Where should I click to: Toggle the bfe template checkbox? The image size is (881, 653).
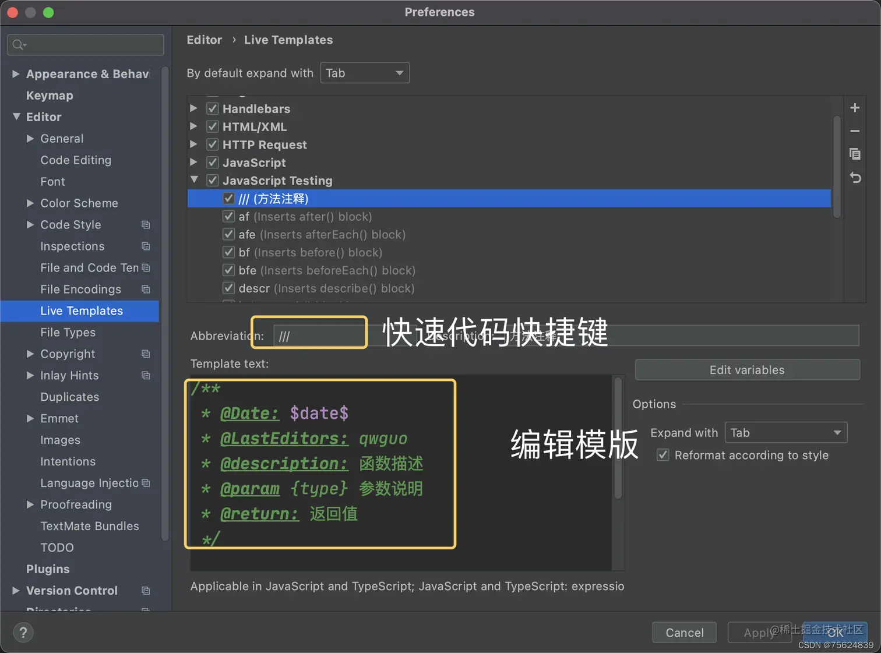229,270
